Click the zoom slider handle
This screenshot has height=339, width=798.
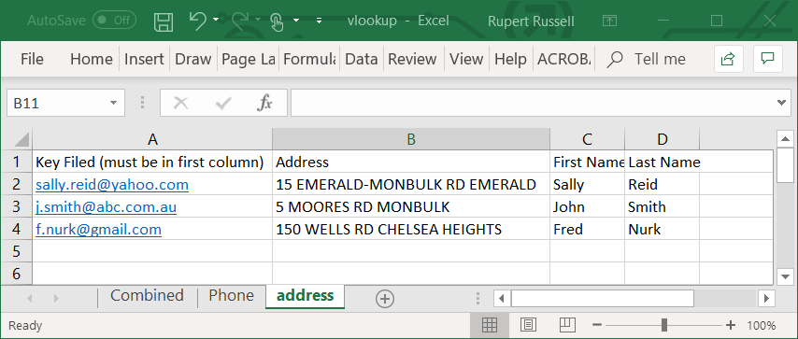[664, 325]
